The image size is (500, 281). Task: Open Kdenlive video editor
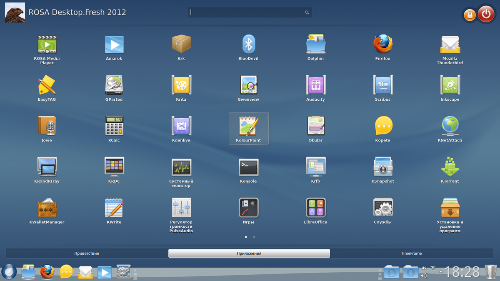(x=181, y=129)
